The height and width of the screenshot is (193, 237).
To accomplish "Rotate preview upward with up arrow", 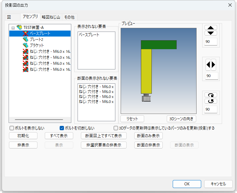I will [x=211, y=28].
